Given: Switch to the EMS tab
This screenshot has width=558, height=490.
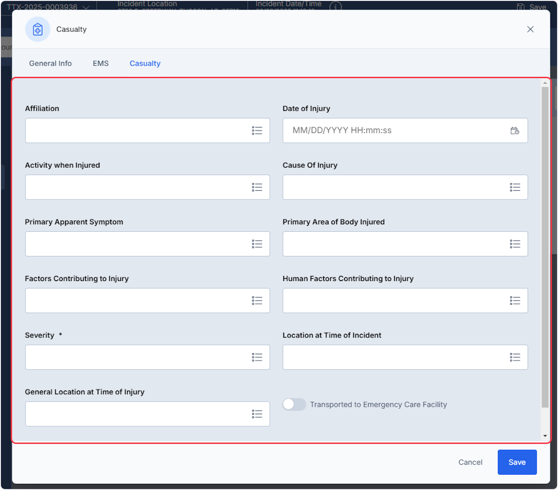Looking at the screenshot, I should pyautogui.click(x=100, y=63).
